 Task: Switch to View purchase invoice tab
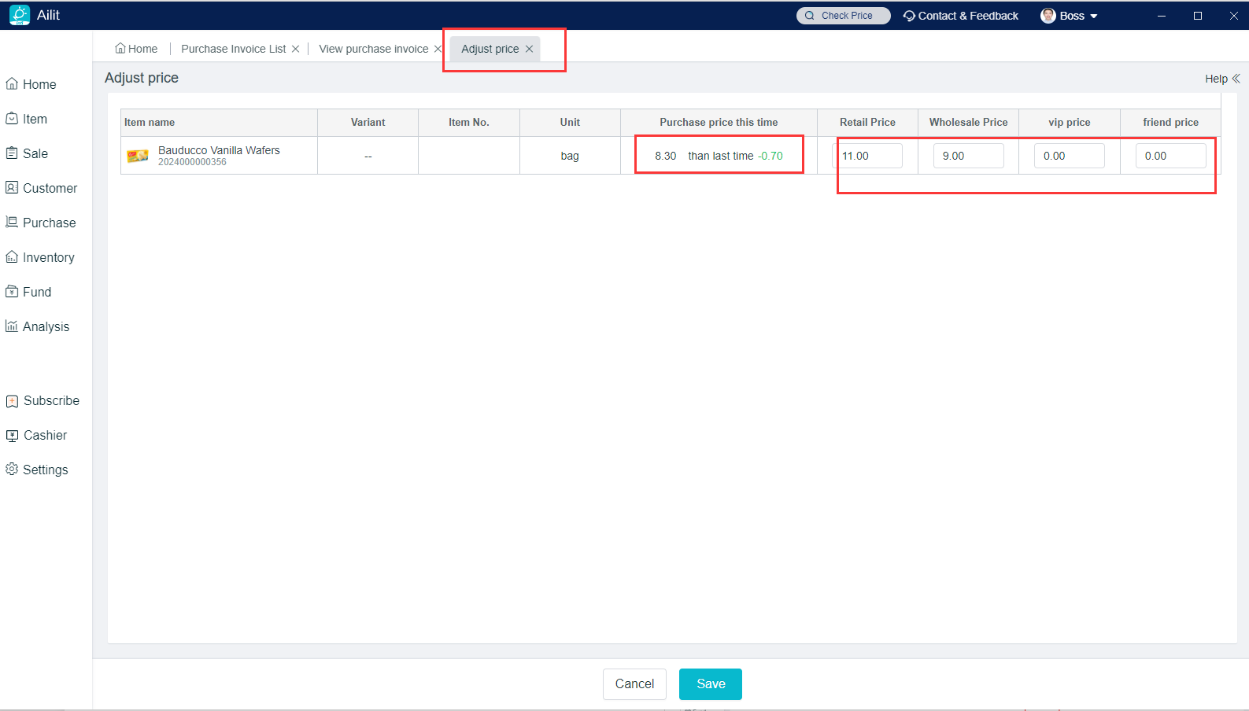373,49
